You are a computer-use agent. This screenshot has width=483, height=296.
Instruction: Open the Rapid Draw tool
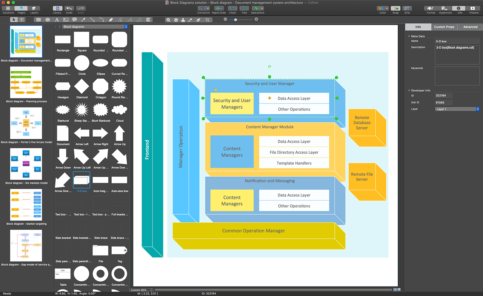[219, 9]
